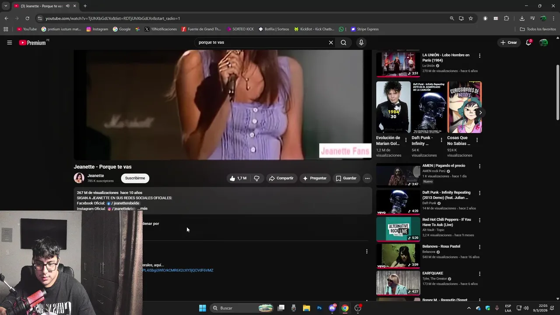
Task: Open the Todos los favoritos folder
Action: (538, 29)
